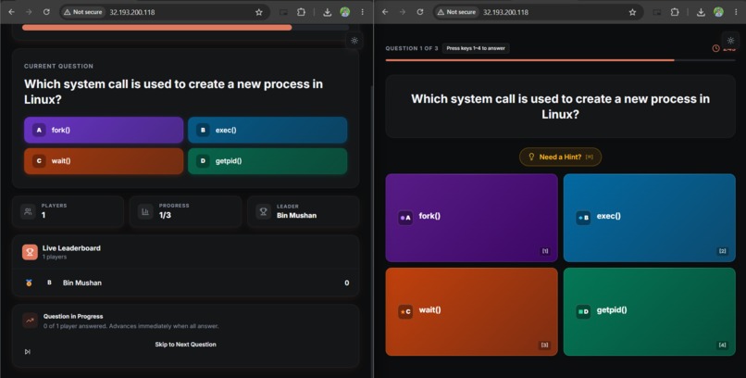
Task: Open downloads in right browser window
Action: point(701,12)
